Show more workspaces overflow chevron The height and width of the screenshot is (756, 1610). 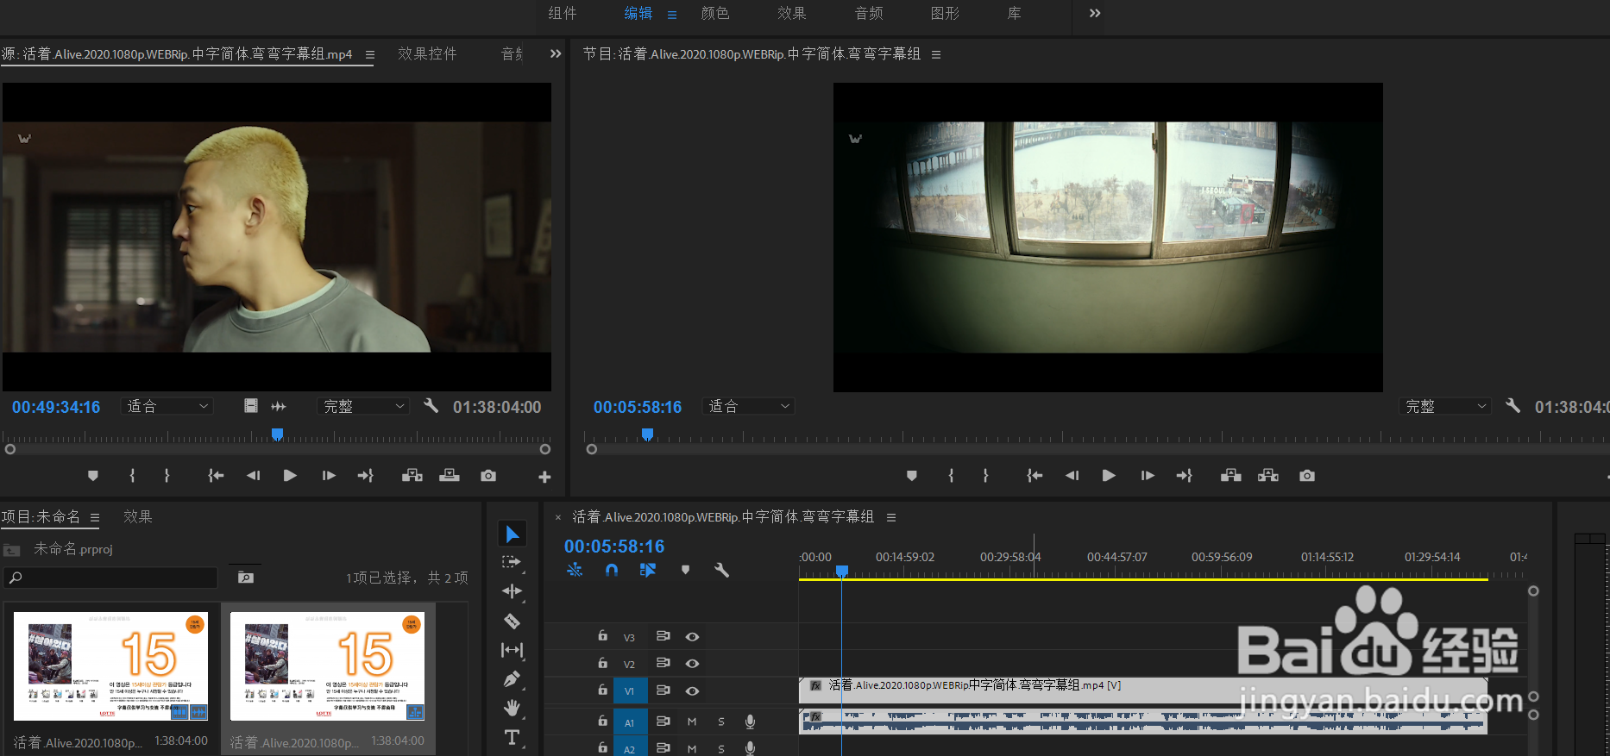tap(1095, 13)
